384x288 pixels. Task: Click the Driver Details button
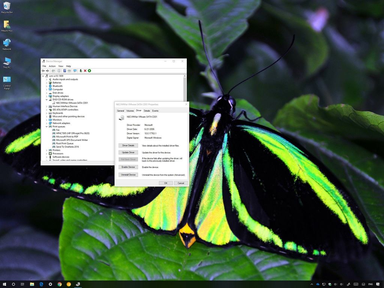[x=128, y=145]
